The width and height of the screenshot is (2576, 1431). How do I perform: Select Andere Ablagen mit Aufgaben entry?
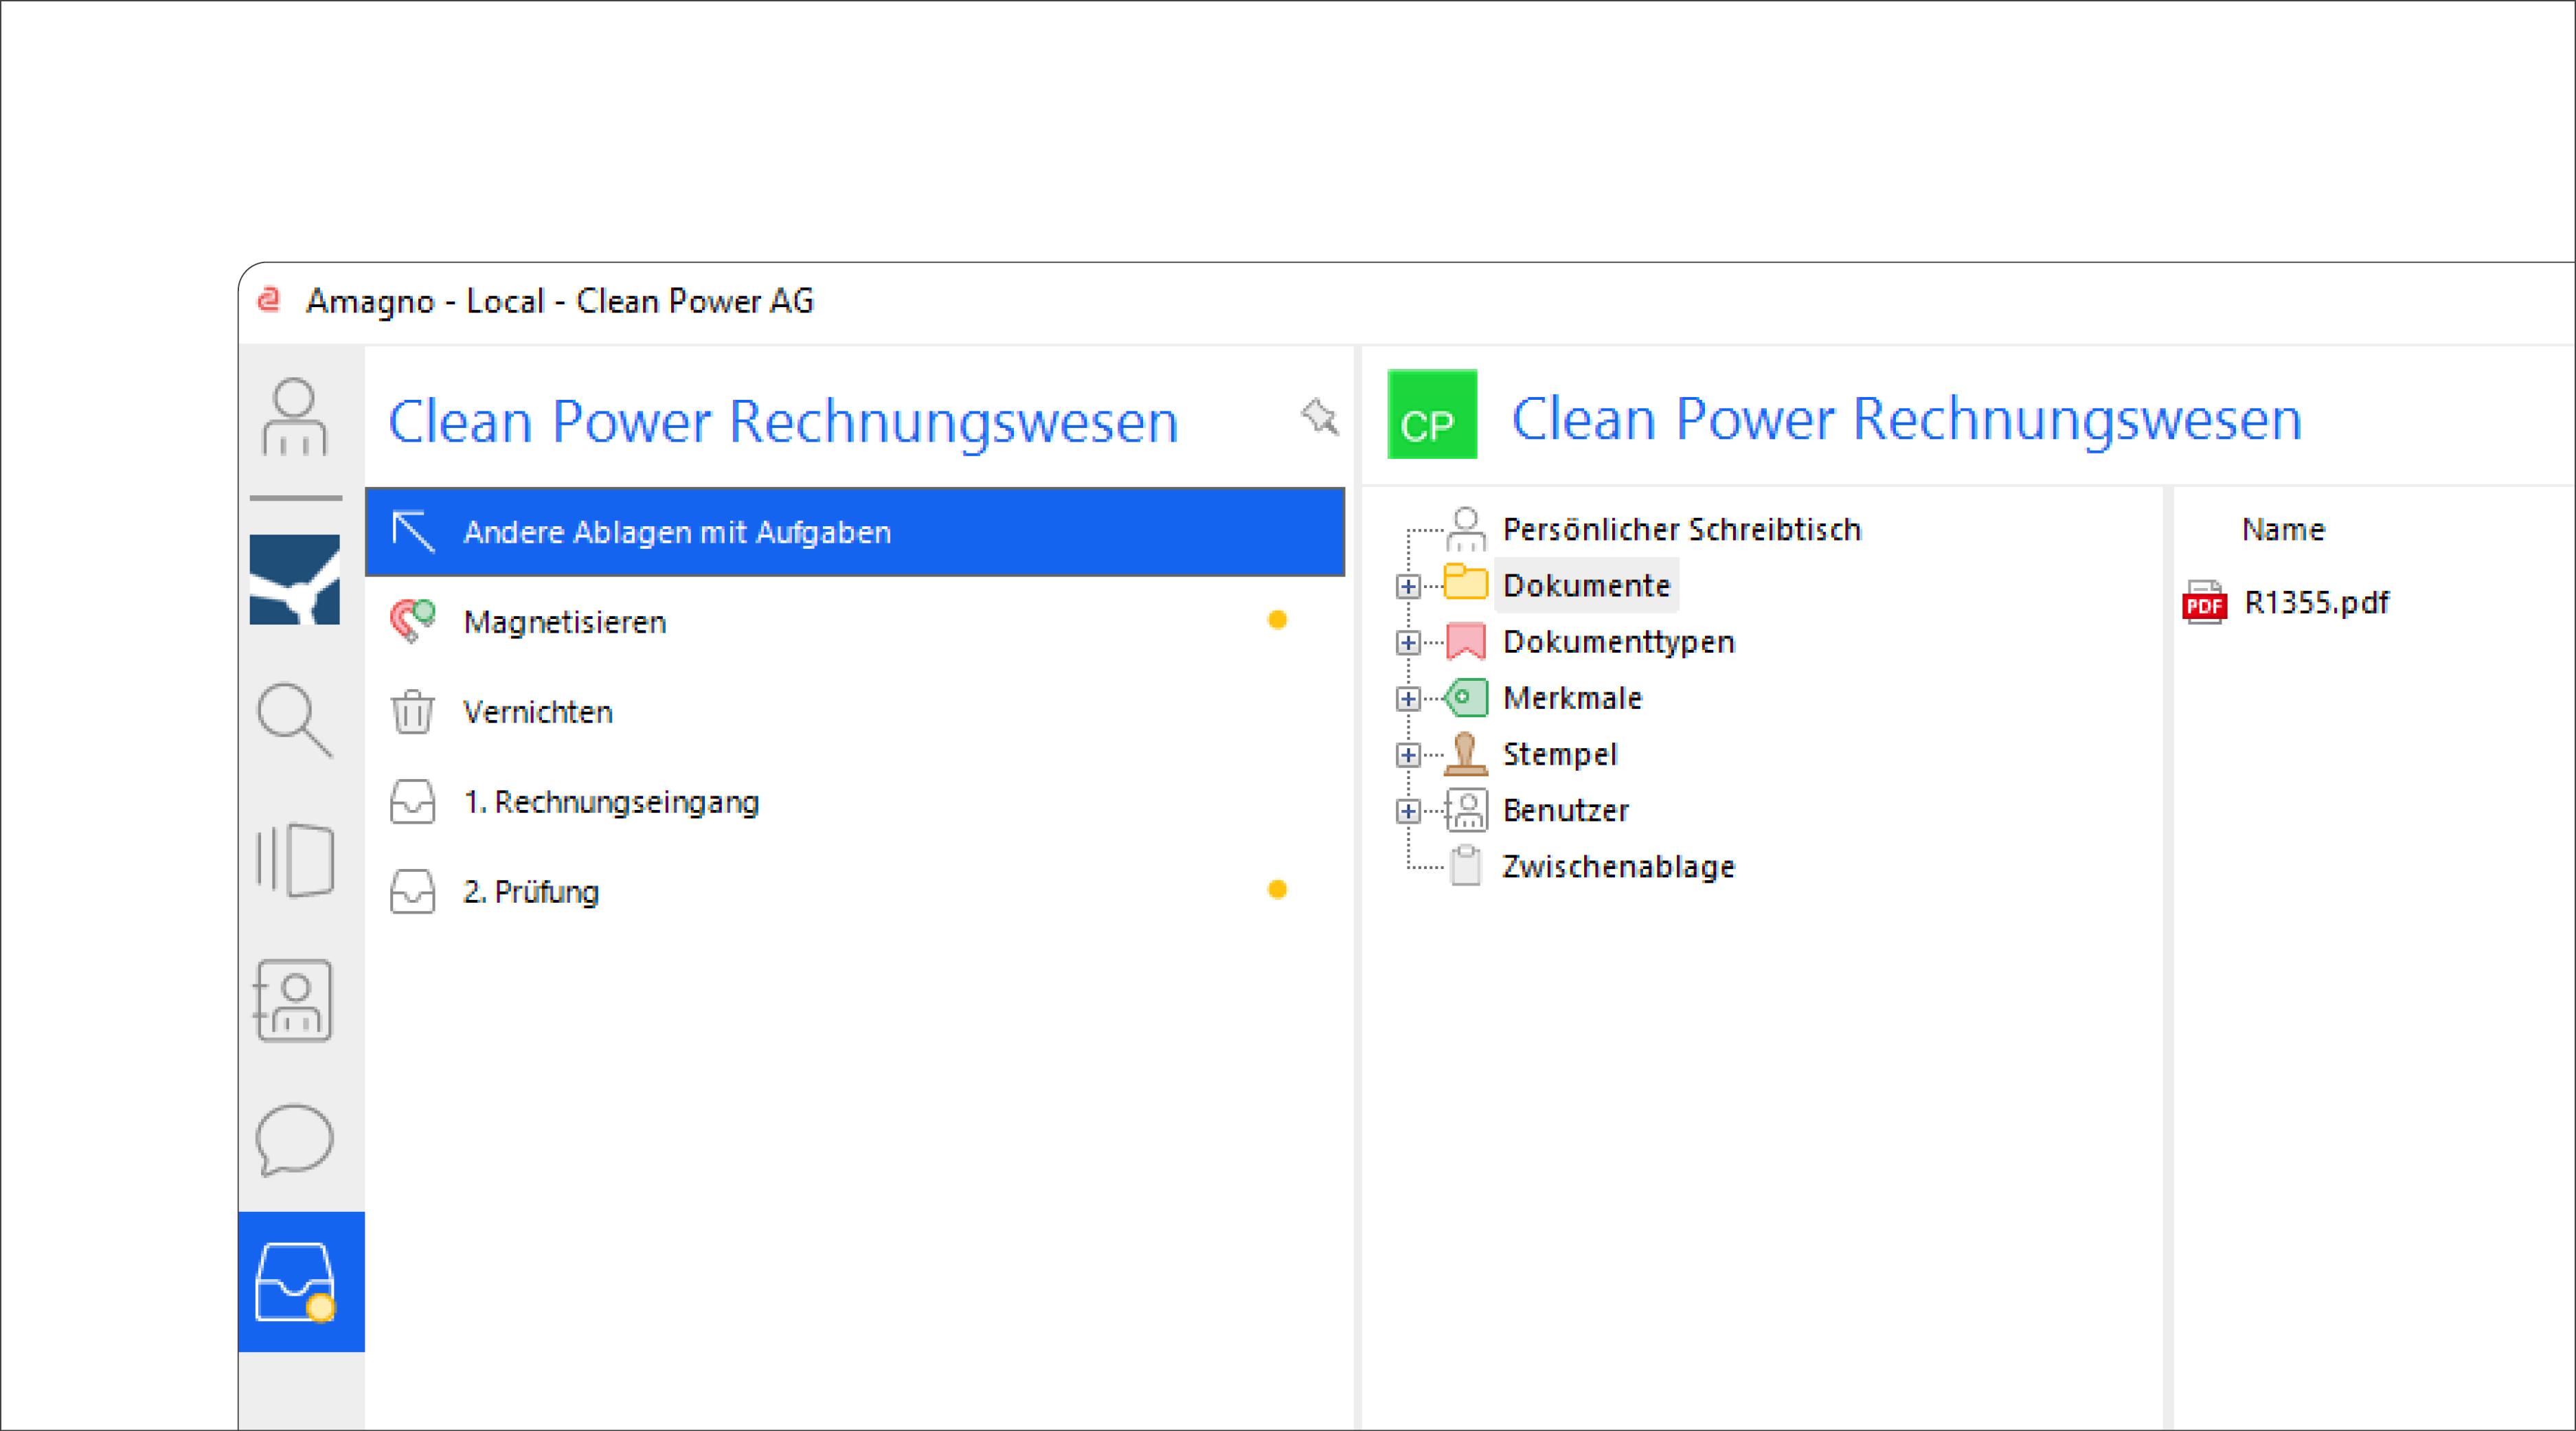coord(855,532)
